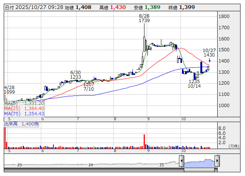Click the closing price 終値 1,399
The width and height of the screenshot is (245, 176).
[x=182, y=7]
